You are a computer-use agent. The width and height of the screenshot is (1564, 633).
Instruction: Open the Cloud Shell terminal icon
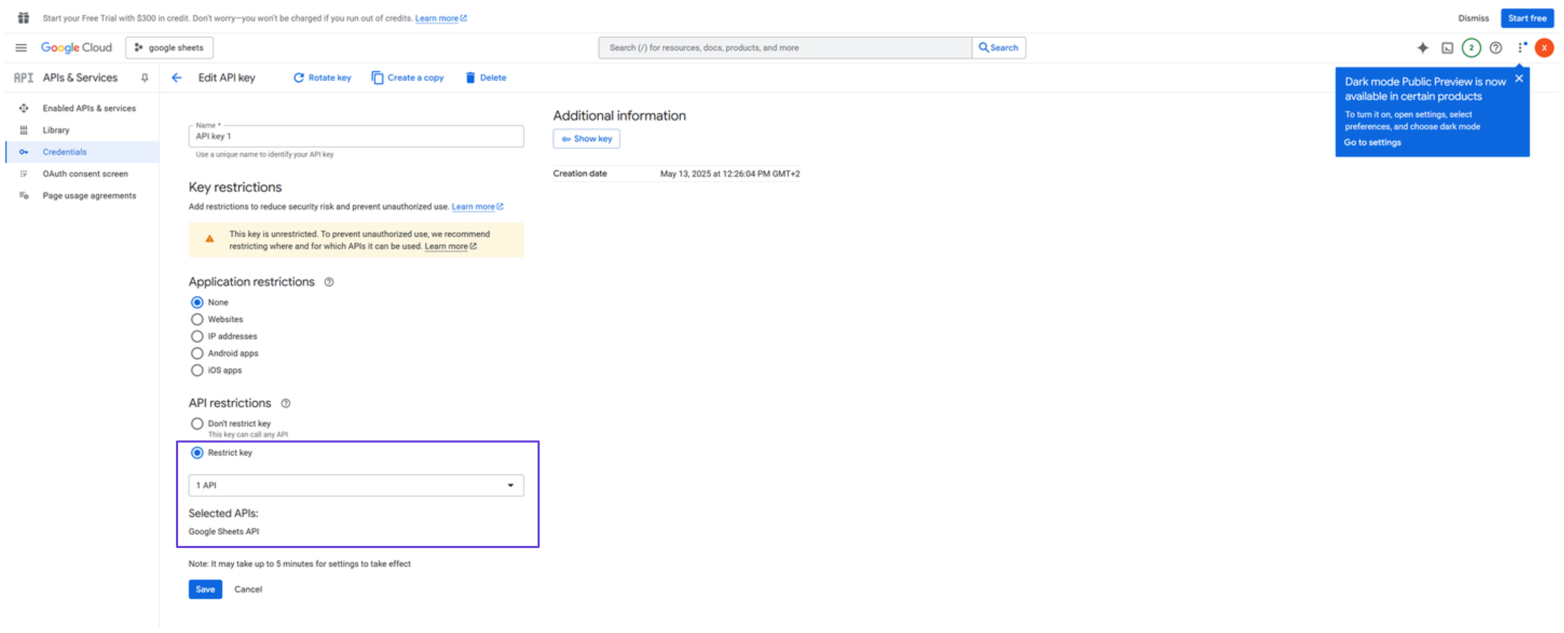click(1447, 48)
